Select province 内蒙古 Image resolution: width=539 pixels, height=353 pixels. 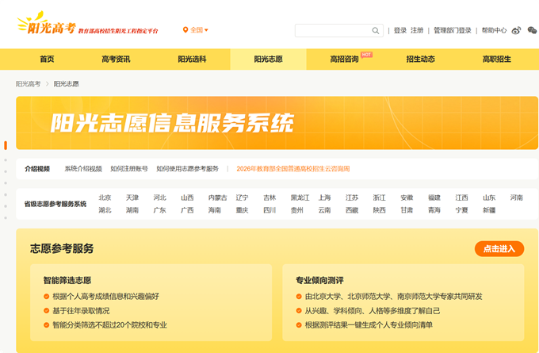coord(218,198)
